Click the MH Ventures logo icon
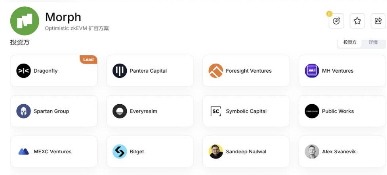 pyautogui.click(x=312, y=71)
